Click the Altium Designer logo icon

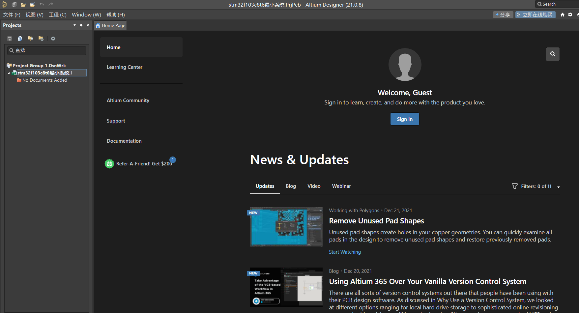coord(4,5)
